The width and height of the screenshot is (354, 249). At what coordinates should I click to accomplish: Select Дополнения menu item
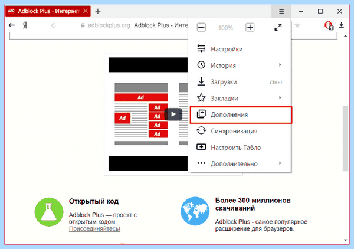[241, 115]
